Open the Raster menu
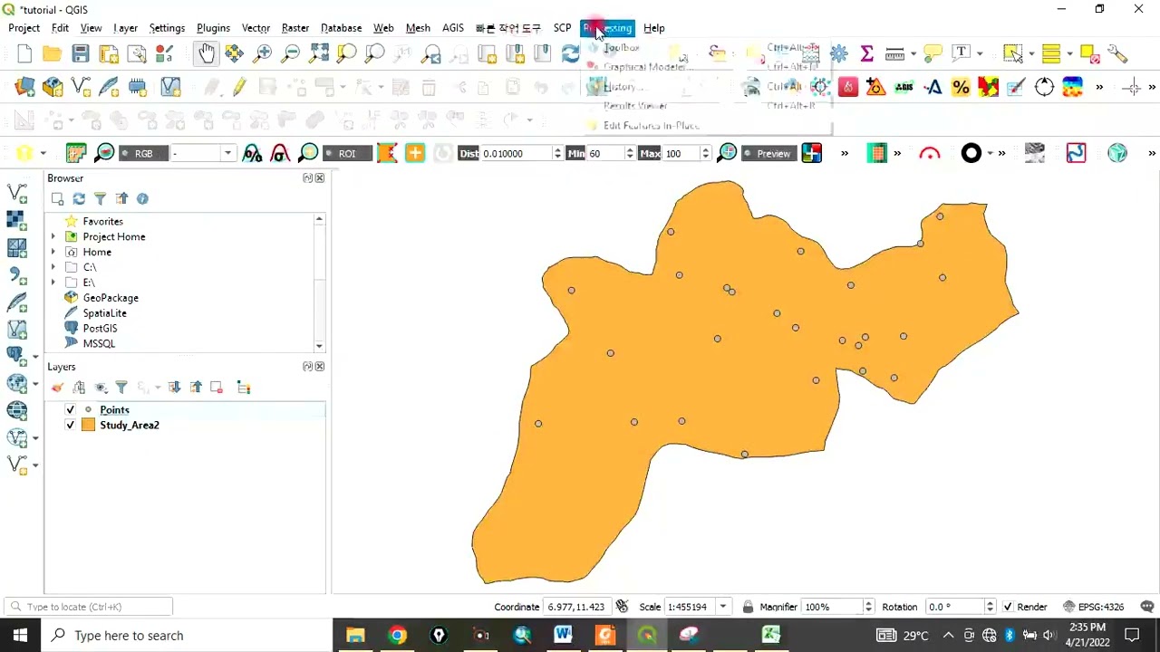Screen dimensions: 1160x652 coord(295,28)
